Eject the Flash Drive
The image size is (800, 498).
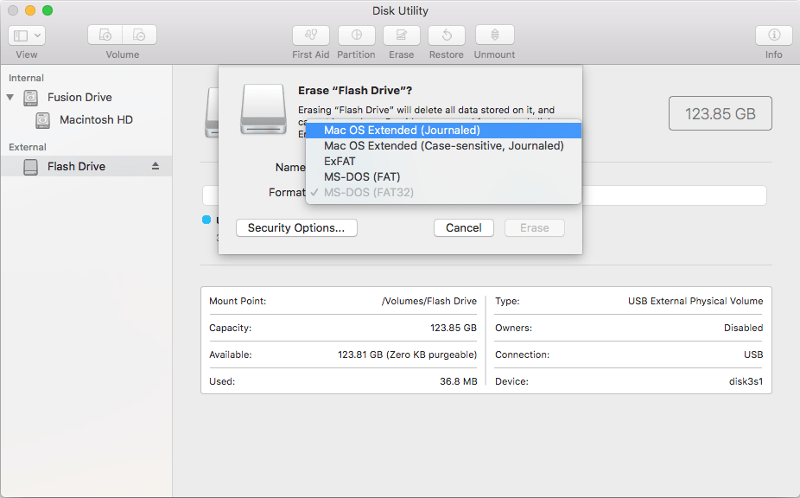pyautogui.click(x=156, y=167)
